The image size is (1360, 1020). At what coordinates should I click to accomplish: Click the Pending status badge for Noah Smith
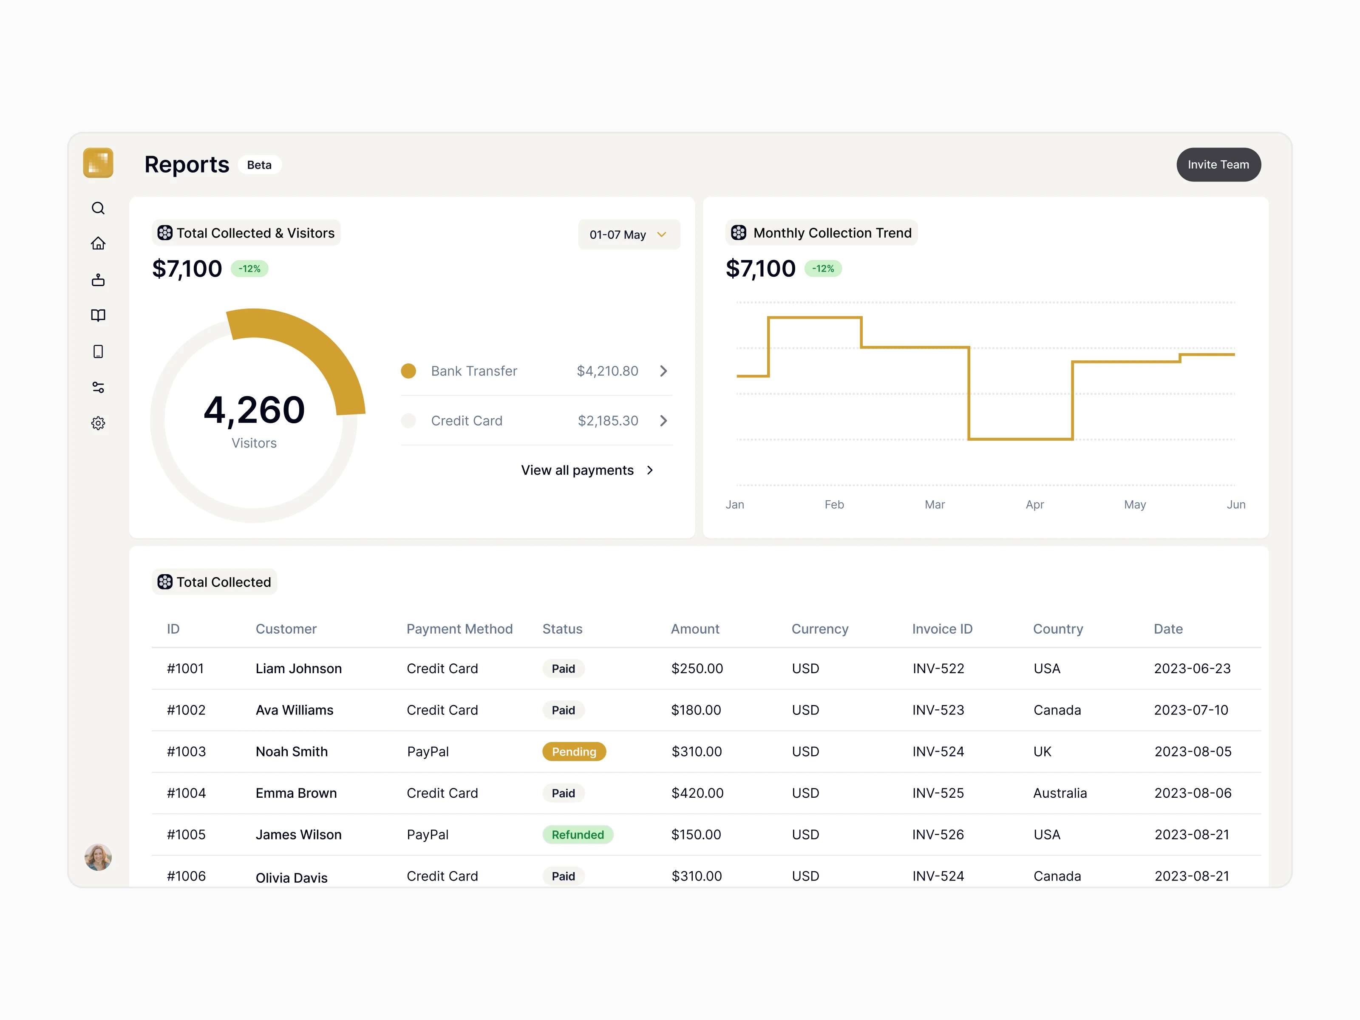(x=574, y=751)
